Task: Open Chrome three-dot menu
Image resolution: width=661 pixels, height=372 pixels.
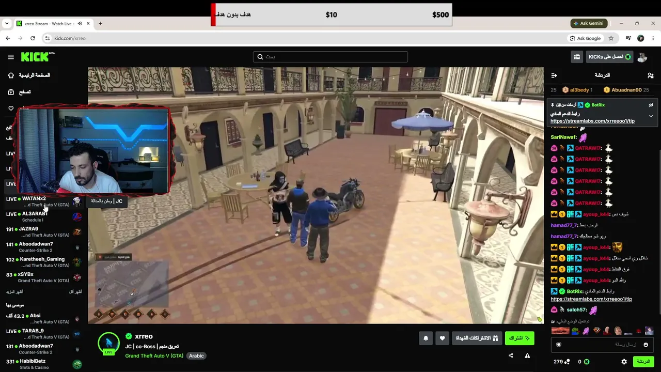Action: 653,38
